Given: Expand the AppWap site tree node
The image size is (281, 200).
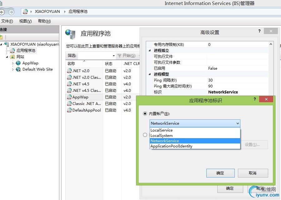Looking at the screenshot, I should (13, 63).
